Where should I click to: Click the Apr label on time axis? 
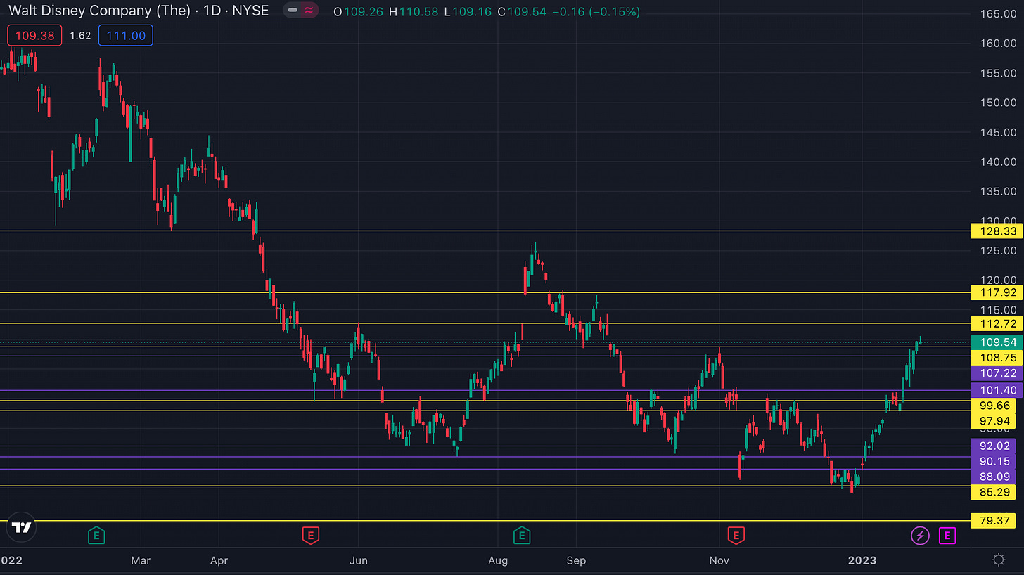(x=219, y=560)
